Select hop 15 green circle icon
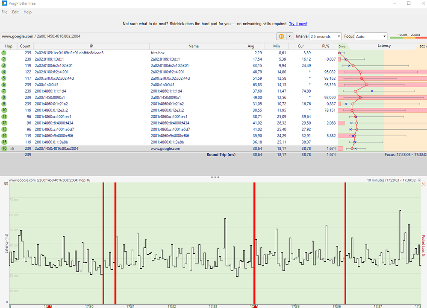This screenshot has height=308, width=427. click(4, 142)
